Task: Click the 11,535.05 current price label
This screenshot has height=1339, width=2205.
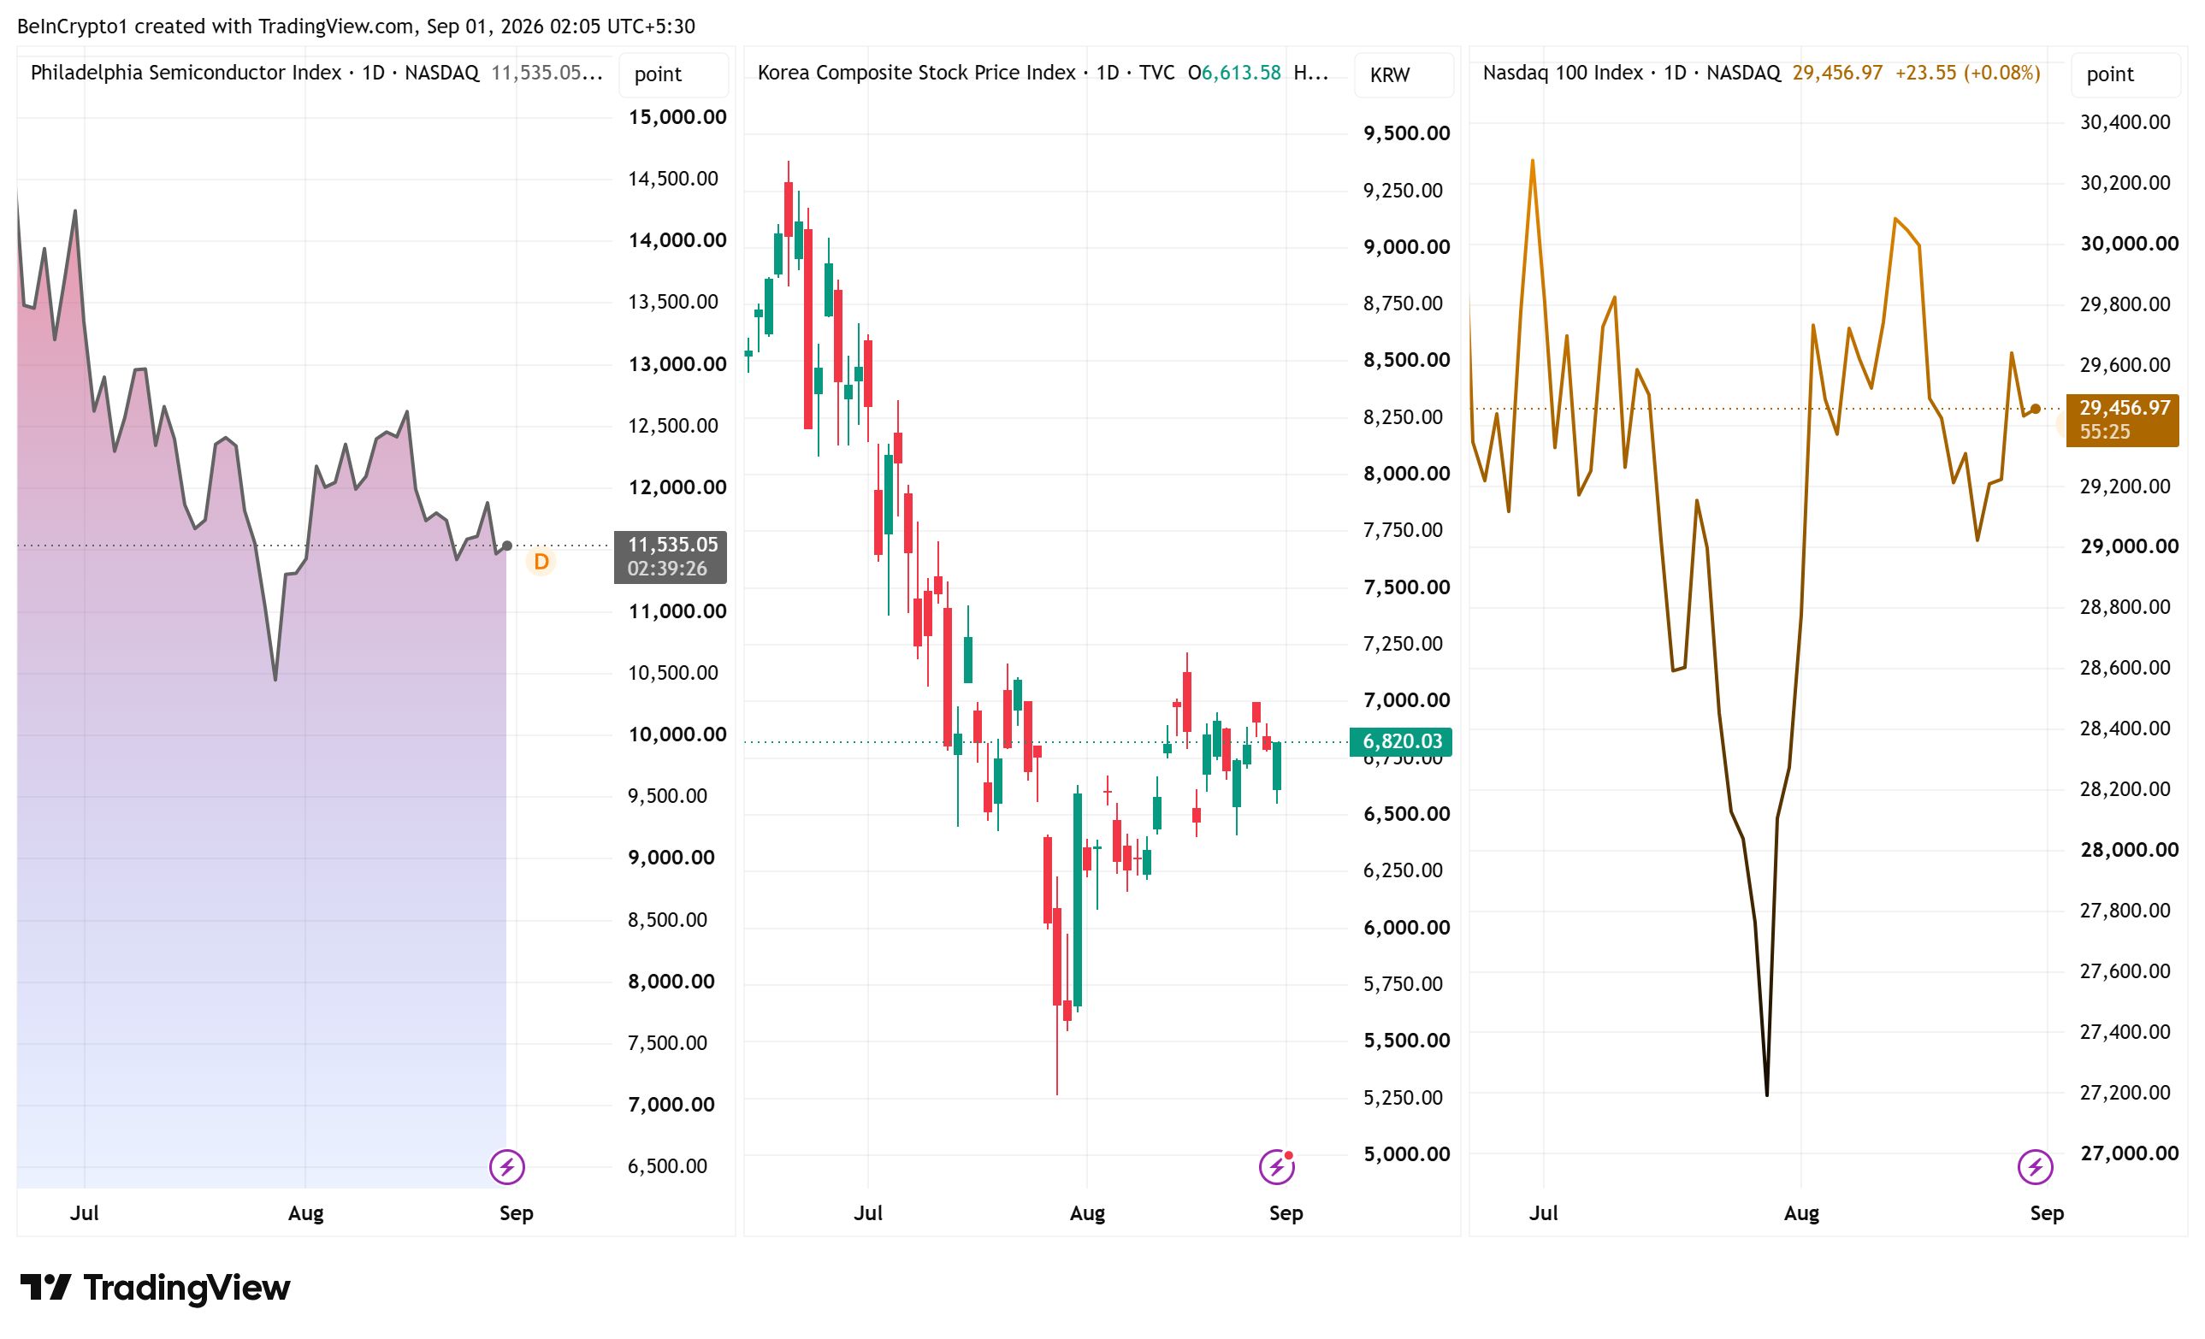Action: pos(671,557)
